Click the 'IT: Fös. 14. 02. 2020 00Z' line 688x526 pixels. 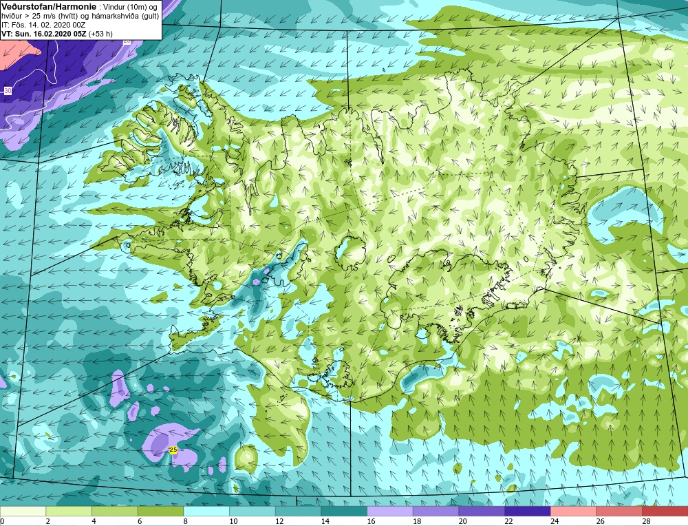[x=43, y=25]
